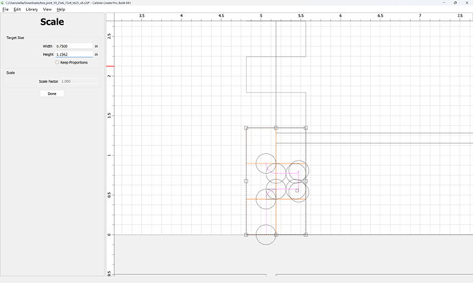Enable the Keep Proportions checkbox
The width and height of the screenshot is (473, 283).
coord(58,62)
